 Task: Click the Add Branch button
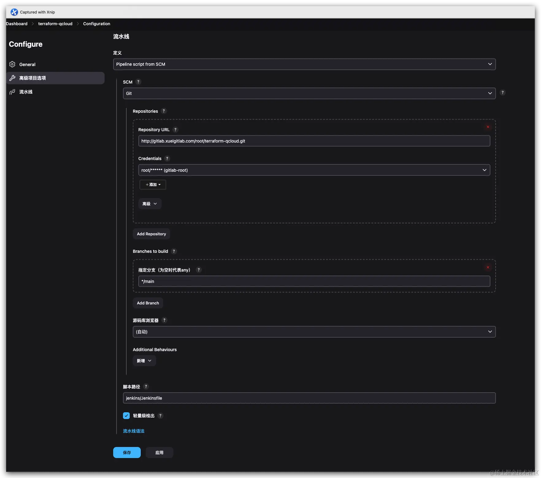coord(148,303)
